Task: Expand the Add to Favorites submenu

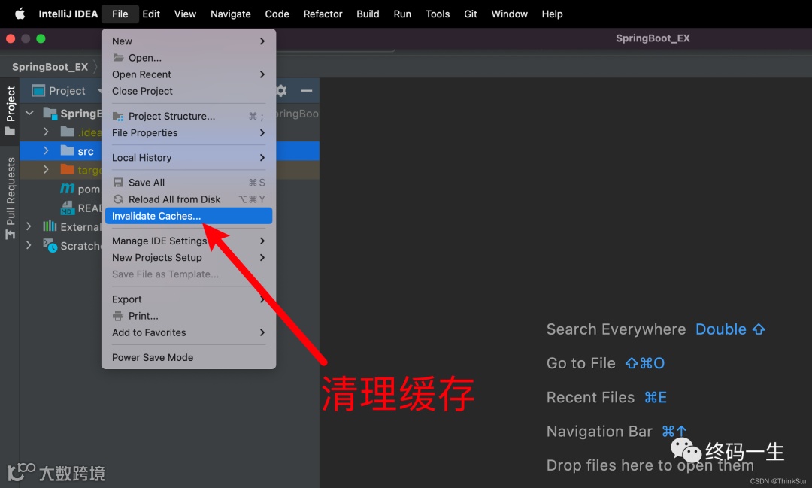Action: click(189, 332)
